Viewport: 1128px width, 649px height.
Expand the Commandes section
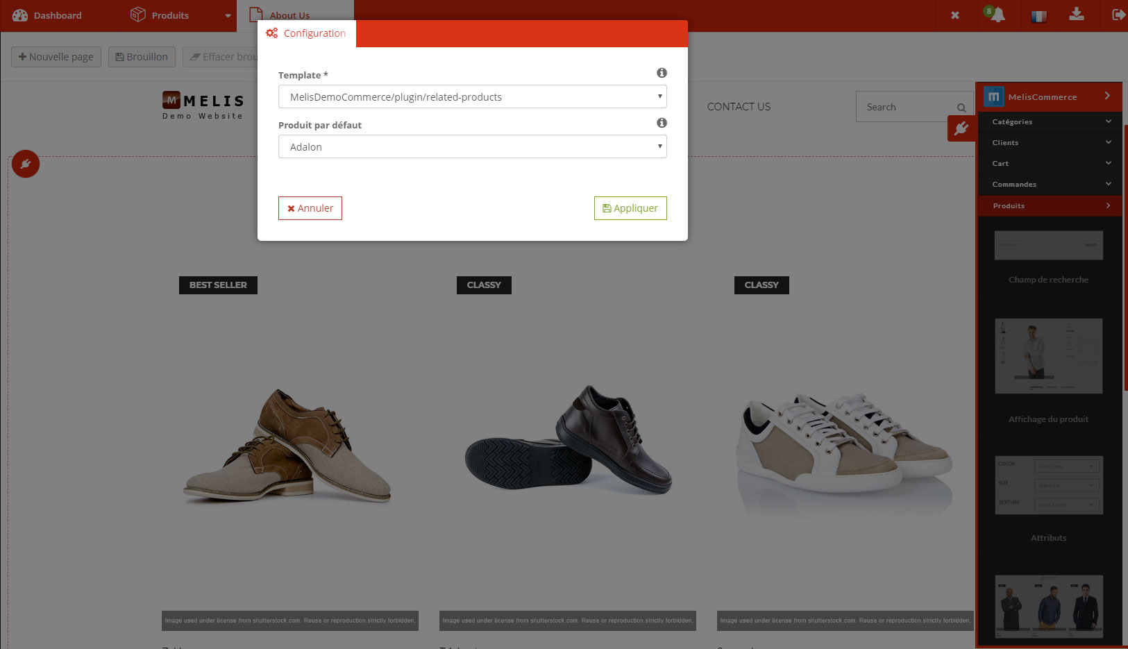(1049, 185)
